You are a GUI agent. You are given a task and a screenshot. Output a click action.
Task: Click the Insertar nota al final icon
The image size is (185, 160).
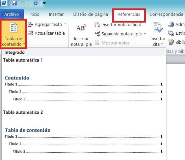click(97, 25)
